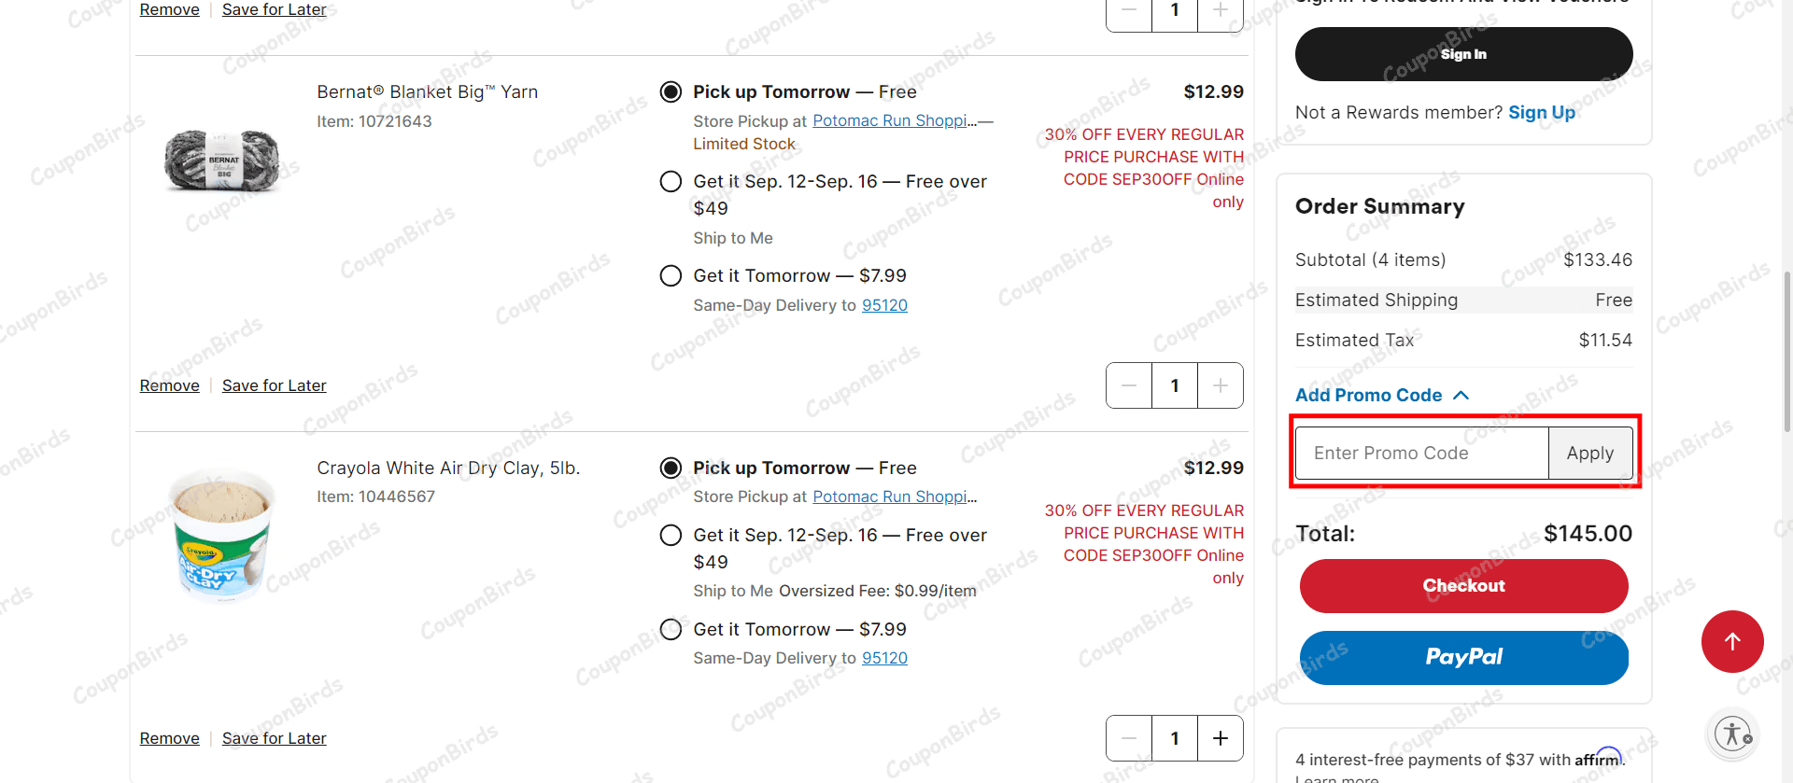Select Get it Tomorrow for Bernat yarn

click(671, 275)
